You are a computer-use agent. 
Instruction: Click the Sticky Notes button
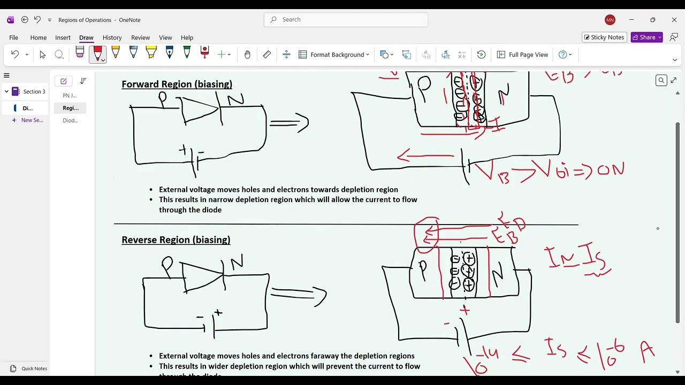tap(604, 37)
